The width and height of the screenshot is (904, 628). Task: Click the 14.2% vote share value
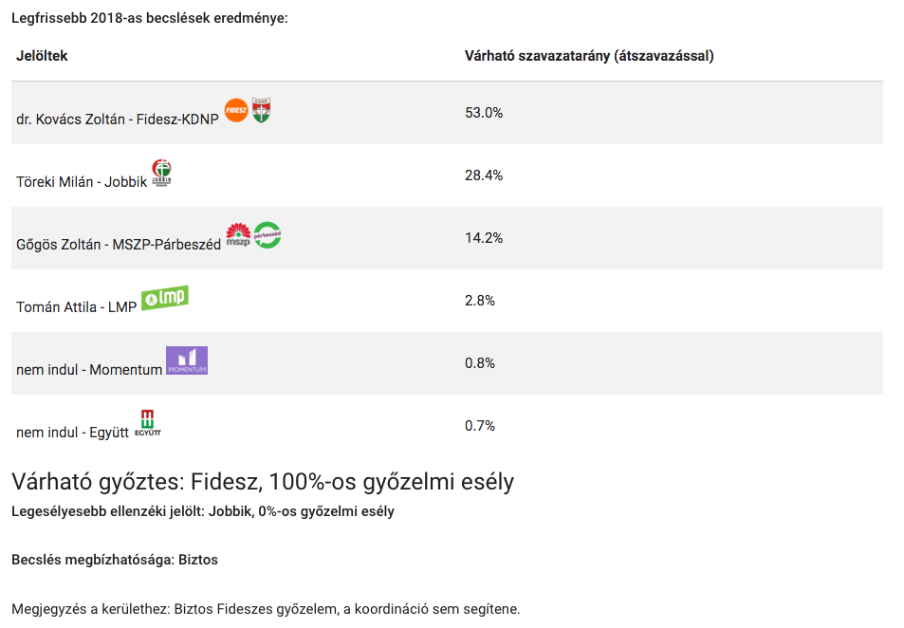484,238
